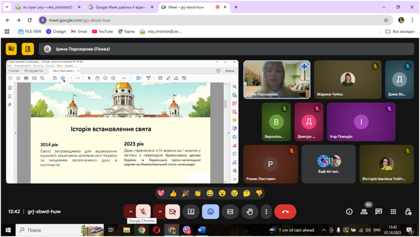Open Microsoft Word from the taskbar
The image size is (420, 237).
coord(202,230)
